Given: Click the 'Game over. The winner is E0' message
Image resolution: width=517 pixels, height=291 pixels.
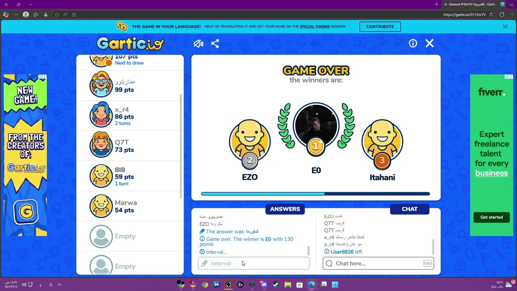Looking at the screenshot, I should pos(246,242).
